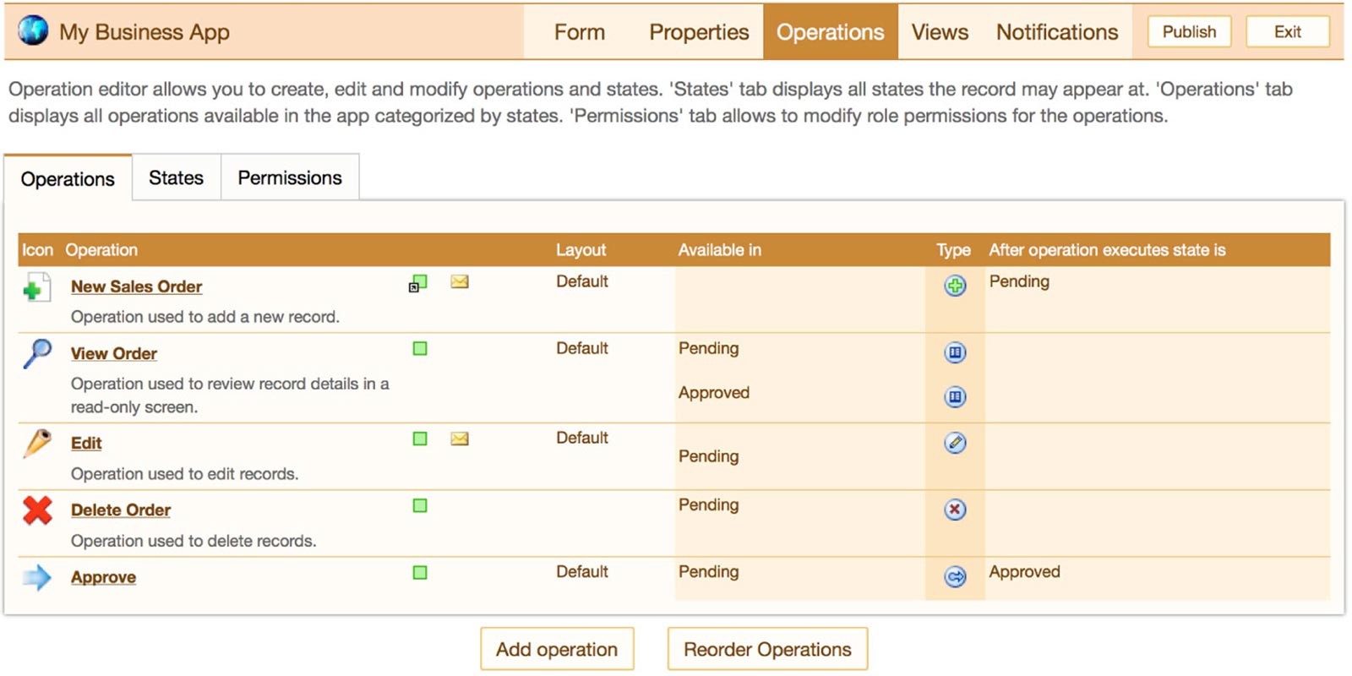Click the pencil icon for Edit operation
The height and width of the screenshot is (676, 1352).
click(37, 443)
